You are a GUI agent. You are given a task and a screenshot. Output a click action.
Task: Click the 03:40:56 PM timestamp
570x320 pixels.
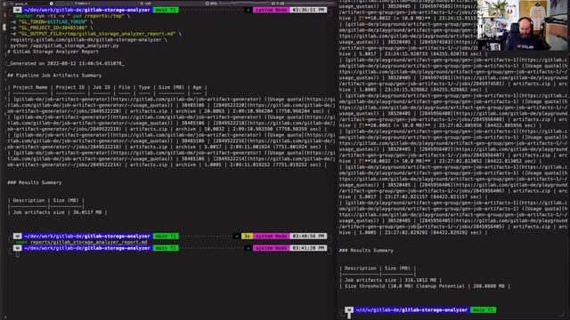pyautogui.click(x=309, y=236)
